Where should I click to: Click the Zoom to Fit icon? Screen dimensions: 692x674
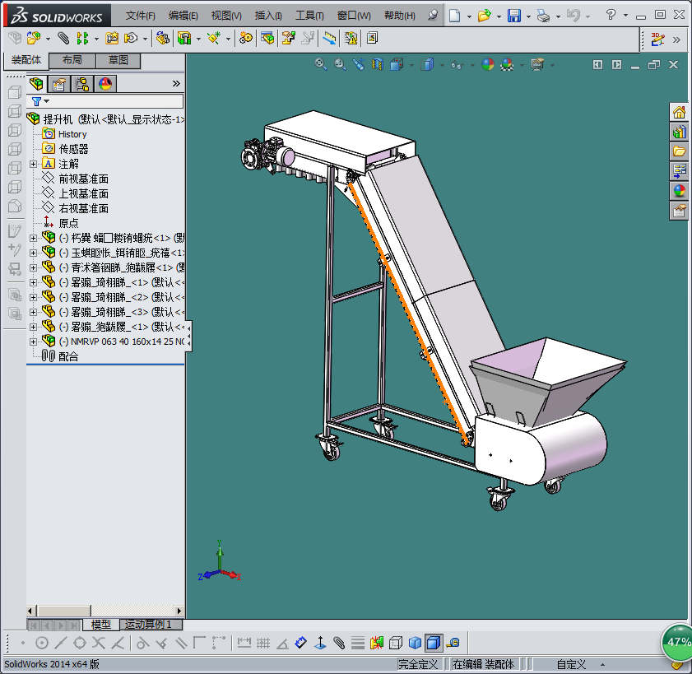tap(321, 65)
